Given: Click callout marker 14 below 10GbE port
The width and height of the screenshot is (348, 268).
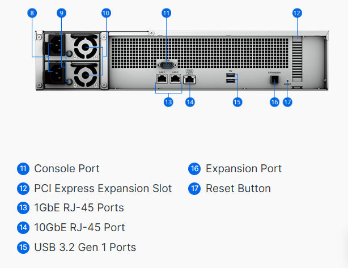Looking at the screenshot, I should 190,102.
